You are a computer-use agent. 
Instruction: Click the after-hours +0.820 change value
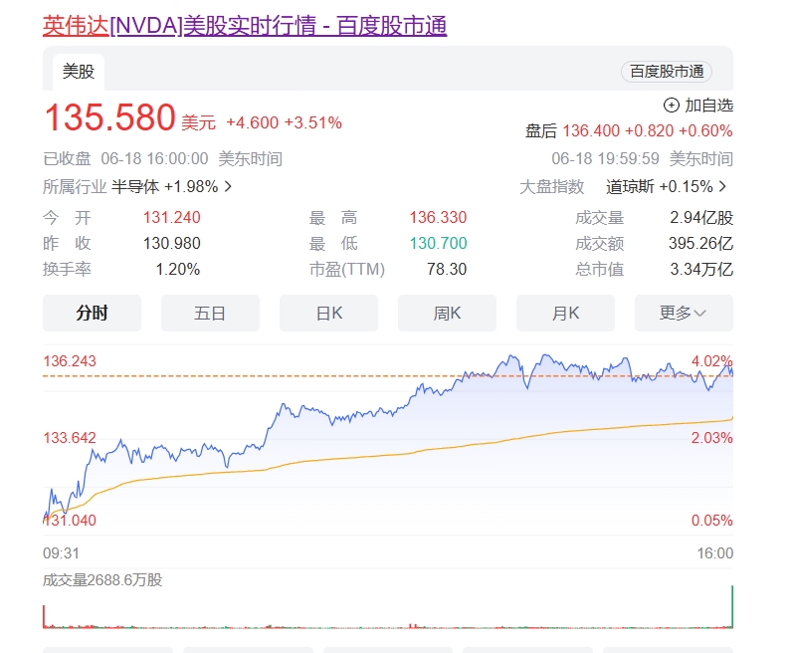649,131
